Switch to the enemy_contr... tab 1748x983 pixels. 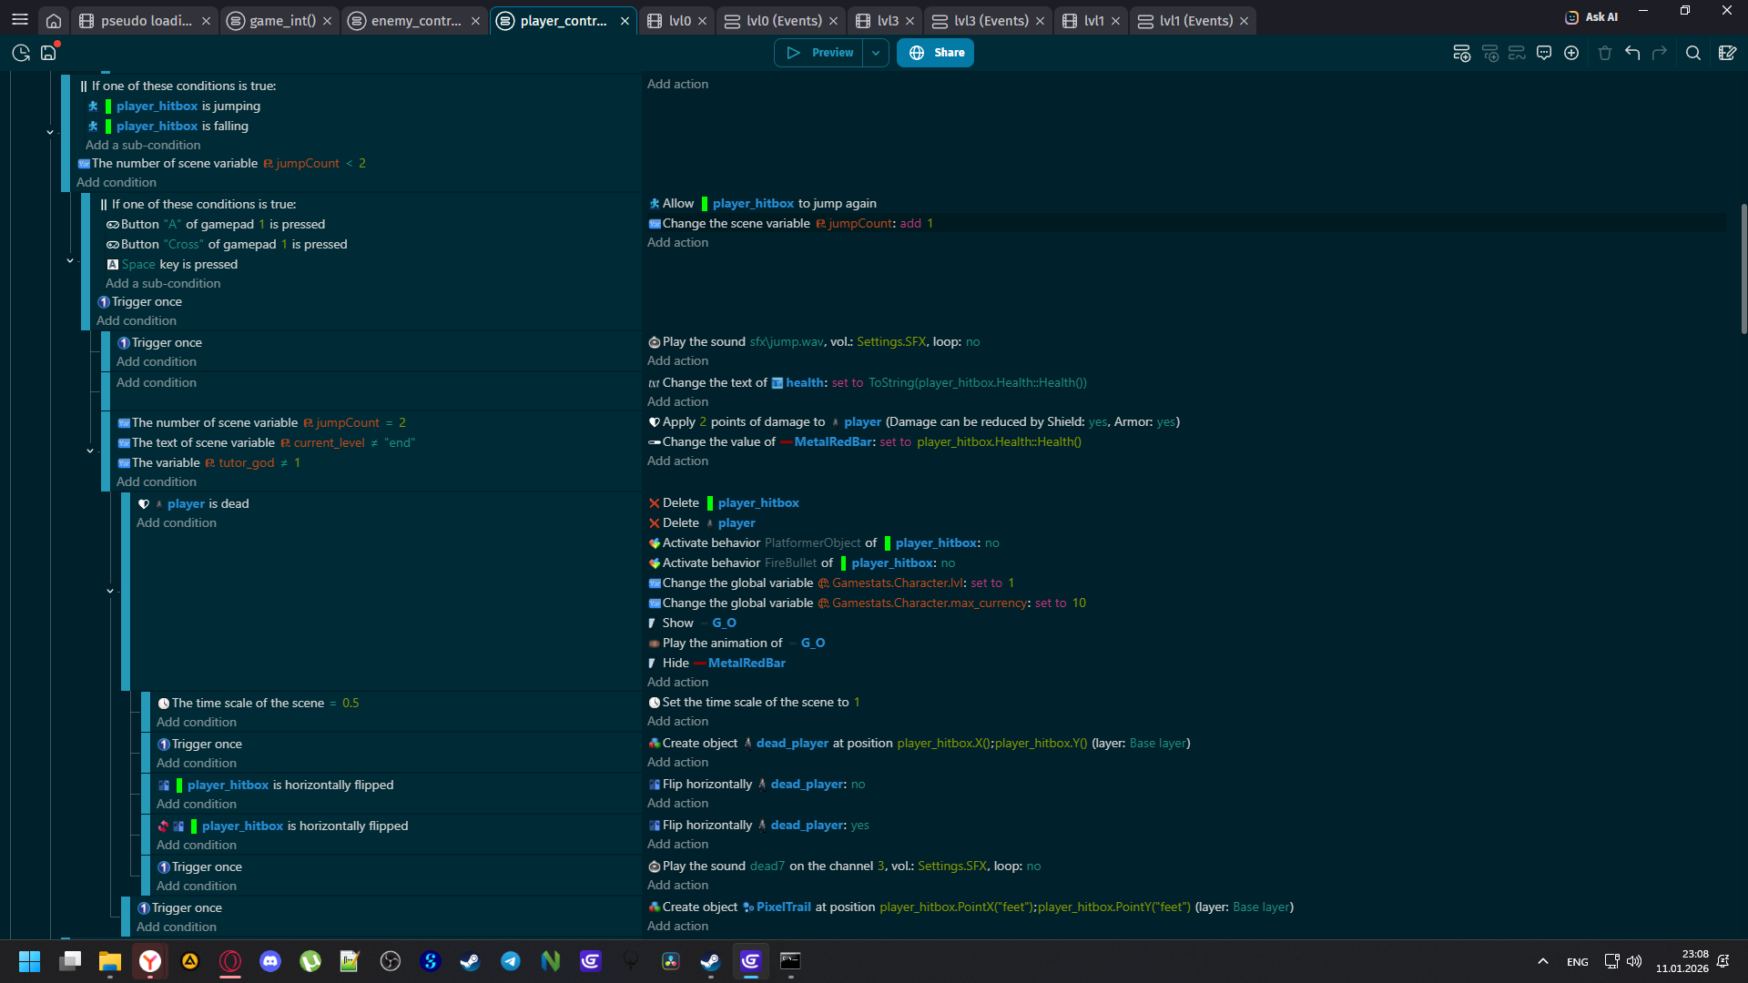tap(415, 20)
